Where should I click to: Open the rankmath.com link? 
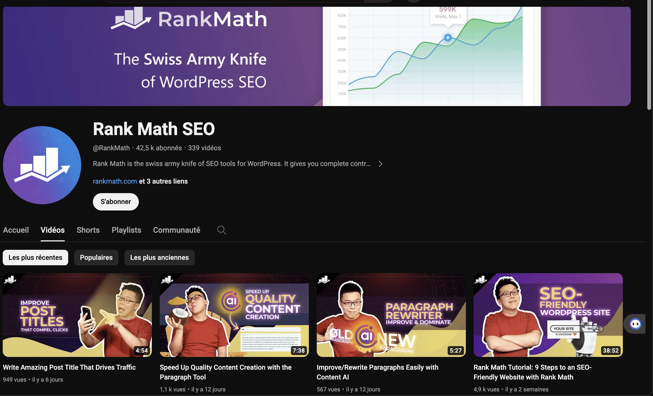[115, 181]
